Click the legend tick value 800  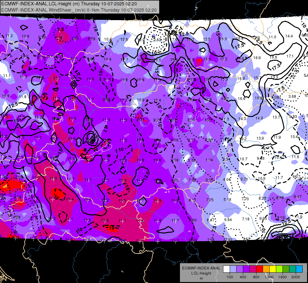pos(256,277)
